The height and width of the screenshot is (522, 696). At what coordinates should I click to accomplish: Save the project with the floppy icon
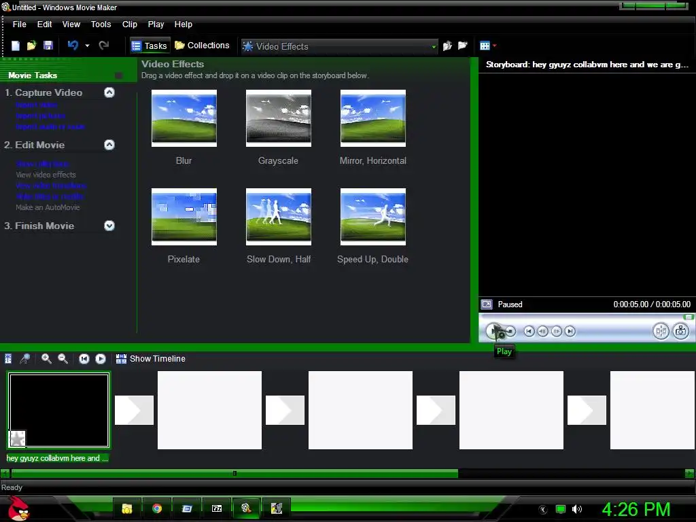tap(48, 46)
